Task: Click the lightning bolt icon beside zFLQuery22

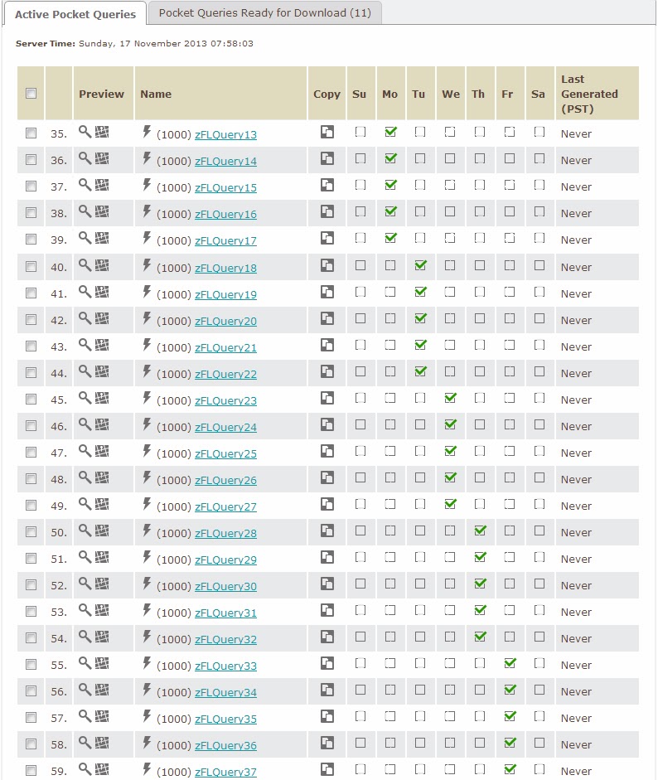Action: tap(148, 372)
